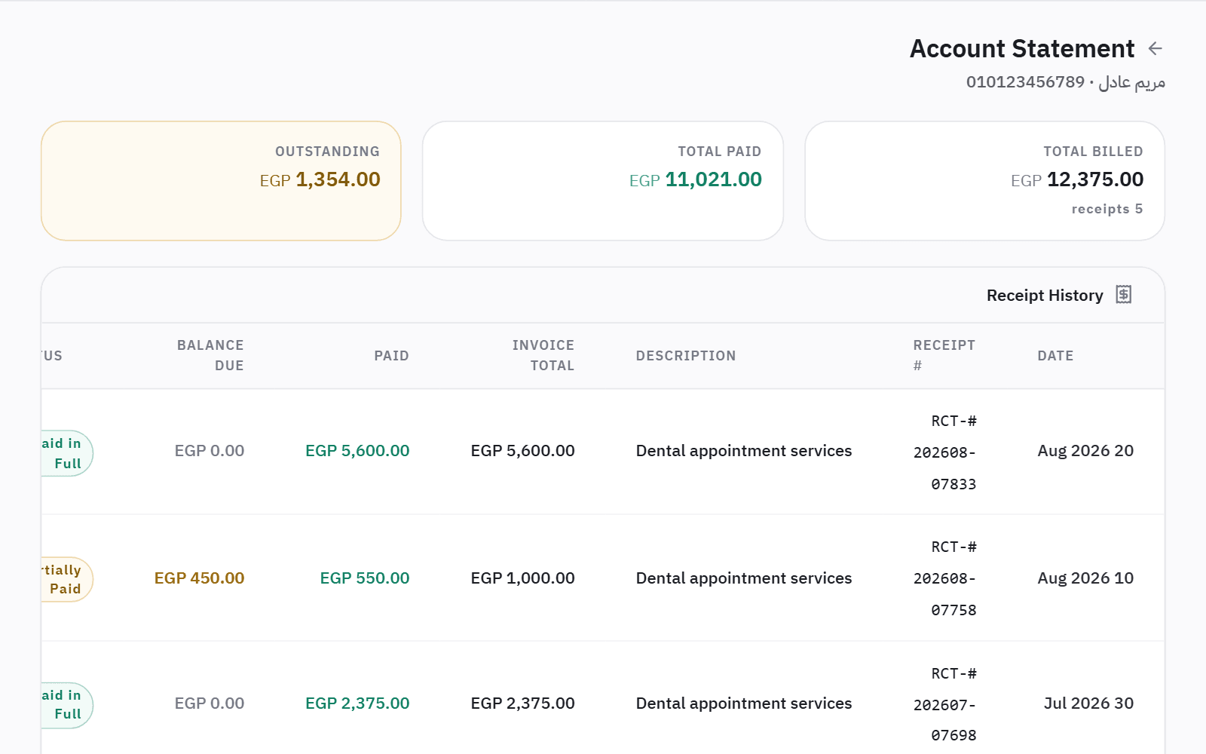The height and width of the screenshot is (754, 1206).
Task: Select the Jul 2026 30 date cell
Action: [1088, 703]
